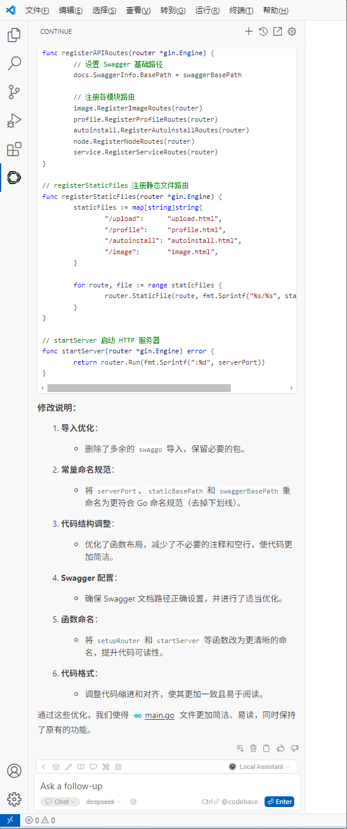Open the Source Control view
The height and width of the screenshot is (829, 347).
(x=14, y=92)
